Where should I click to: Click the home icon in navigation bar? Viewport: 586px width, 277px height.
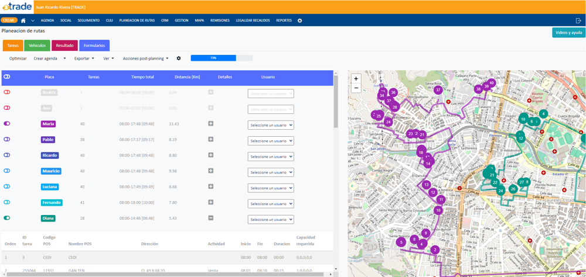pos(23,20)
